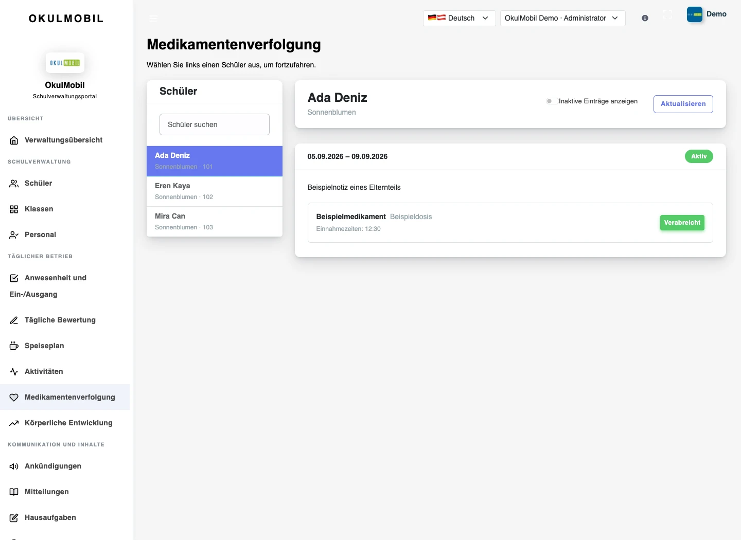This screenshot has width=741, height=540.
Task: Click the Körperliche Entwicklung trend icon
Action: pos(14,423)
